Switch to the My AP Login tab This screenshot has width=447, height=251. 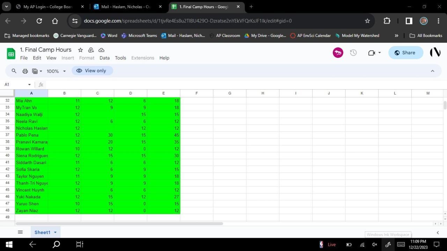coord(50,7)
